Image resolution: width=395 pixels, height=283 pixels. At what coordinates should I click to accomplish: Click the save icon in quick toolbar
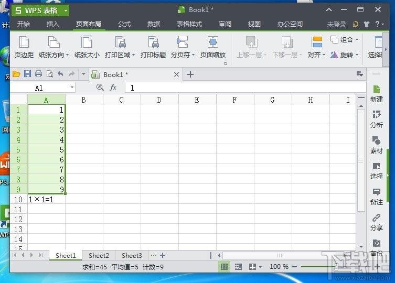click(27, 74)
